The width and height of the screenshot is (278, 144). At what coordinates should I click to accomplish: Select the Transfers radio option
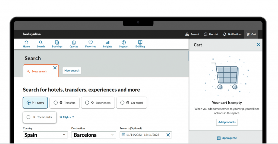[64, 103]
